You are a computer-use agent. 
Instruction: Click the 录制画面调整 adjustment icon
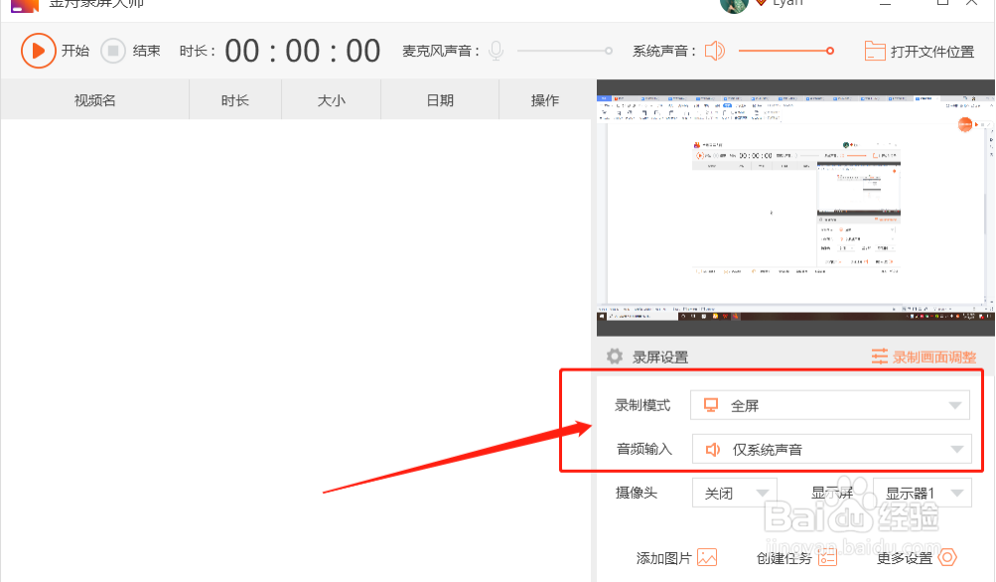click(x=880, y=357)
